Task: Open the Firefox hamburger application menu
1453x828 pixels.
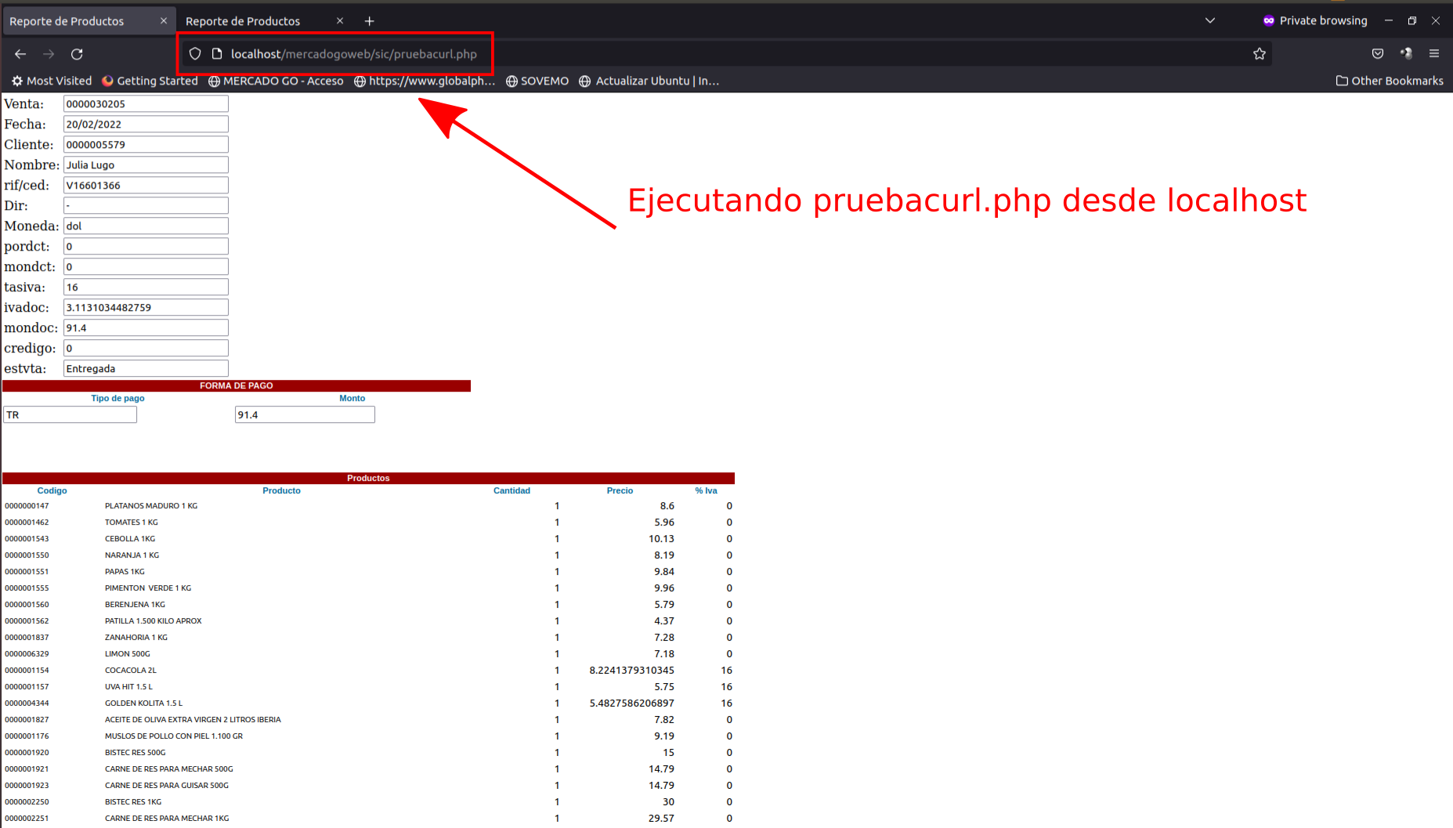Action: pos(1433,54)
